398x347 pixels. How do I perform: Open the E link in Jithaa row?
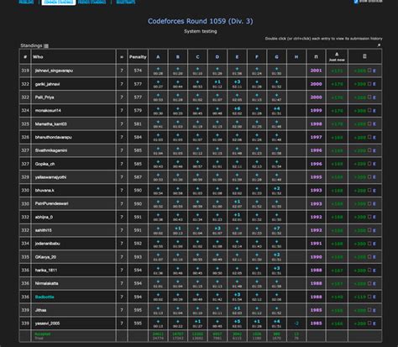point(374,310)
